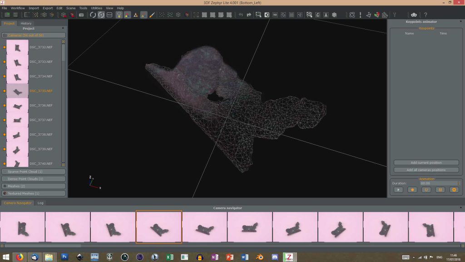Toggle Meshes visibility icon
The image size is (465, 262).
[5, 186]
